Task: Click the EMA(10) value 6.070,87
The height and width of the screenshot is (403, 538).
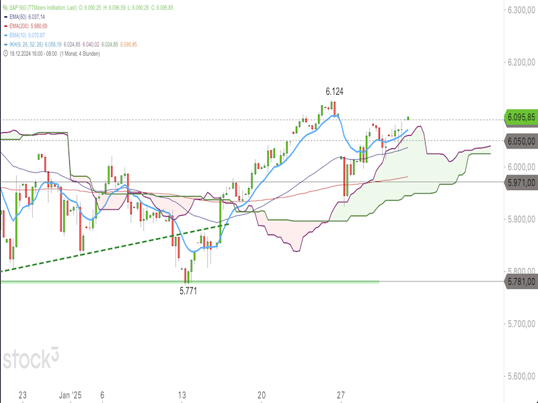Action: [x=36, y=36]
